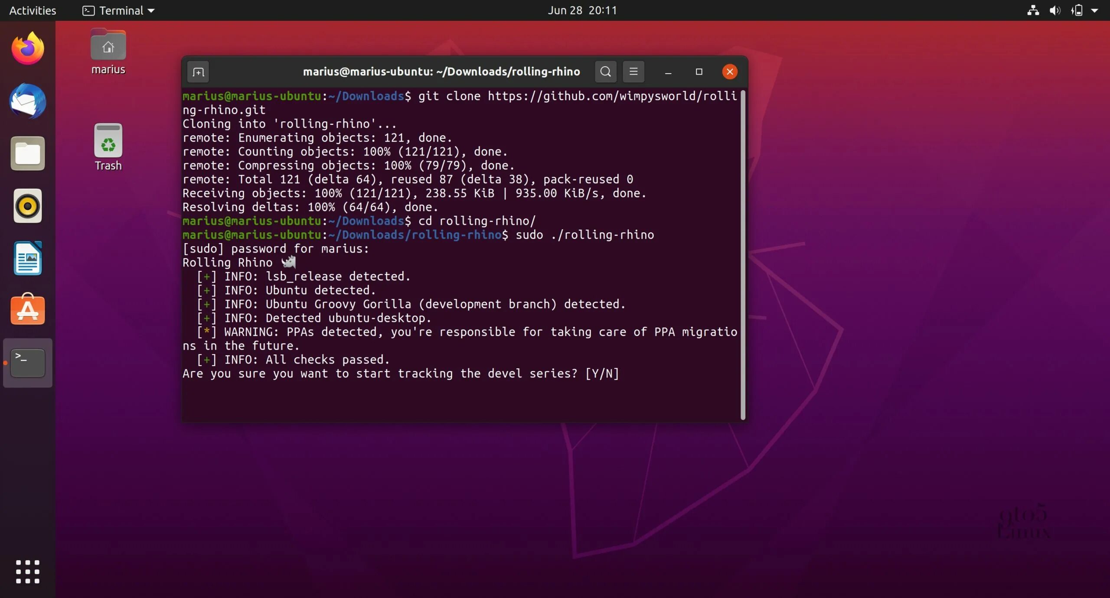Click the Rhythmbox music player icon
This screenshot has width=1110, height=598.
27,205
